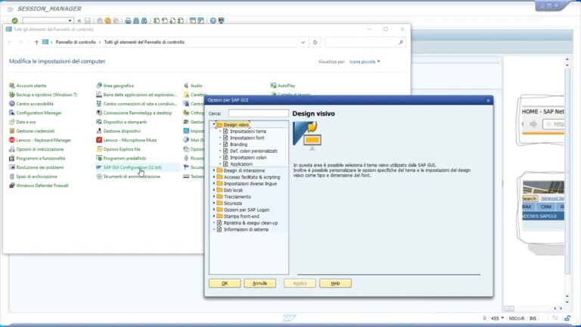Expand the Dati locali folder

coord(214,190)
